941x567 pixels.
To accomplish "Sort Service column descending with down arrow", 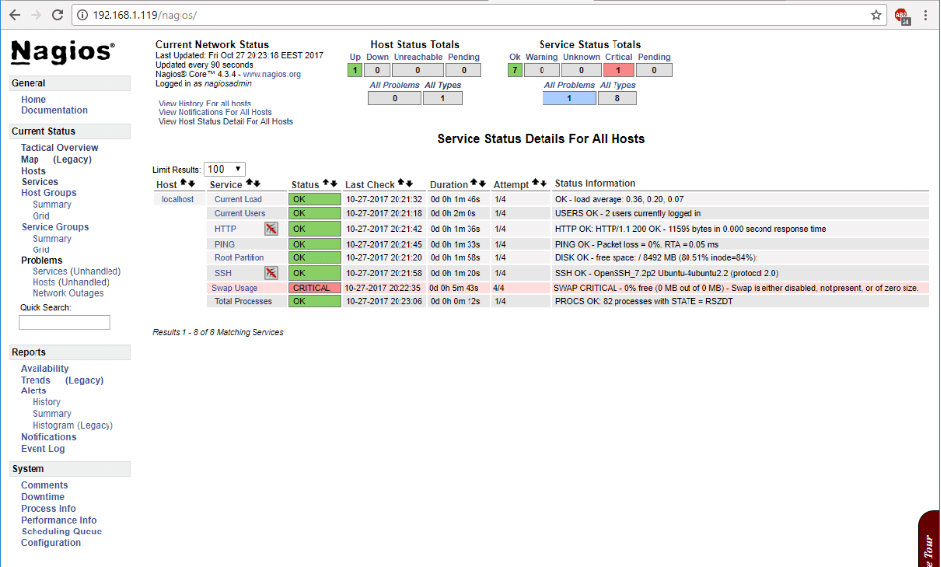I will pos(256,183).
